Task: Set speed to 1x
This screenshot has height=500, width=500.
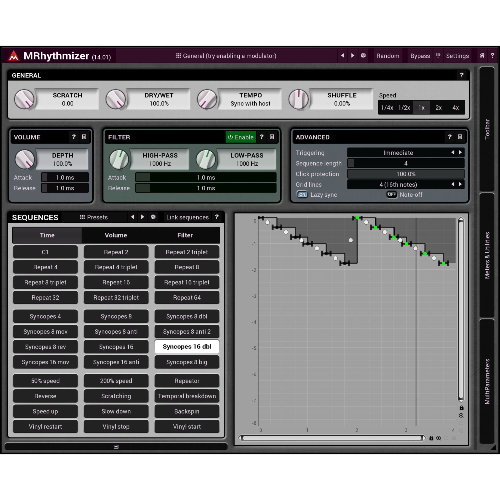Action: [421, 108]
